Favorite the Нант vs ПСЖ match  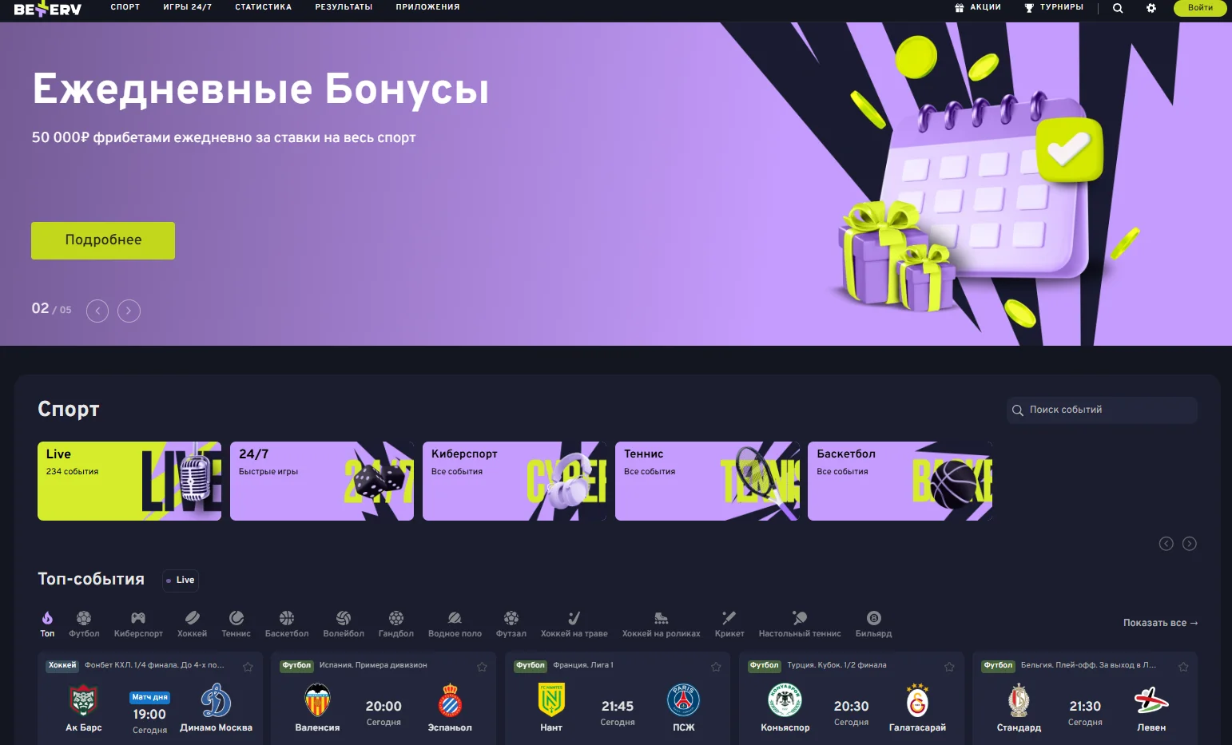click(x=716, y=666)
